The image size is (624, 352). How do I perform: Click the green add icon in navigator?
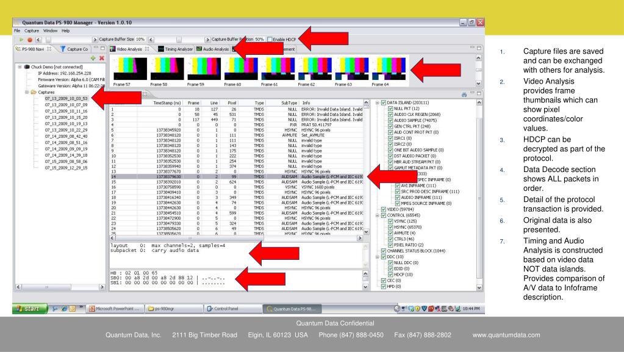pos(93,58)
